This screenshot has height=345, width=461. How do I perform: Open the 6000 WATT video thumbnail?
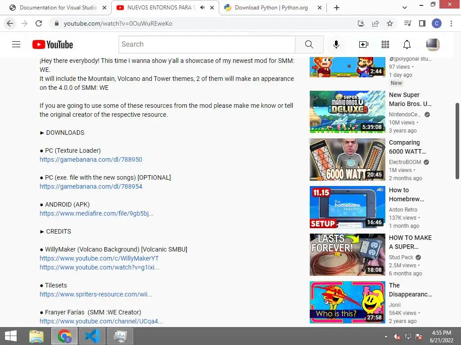347,159
